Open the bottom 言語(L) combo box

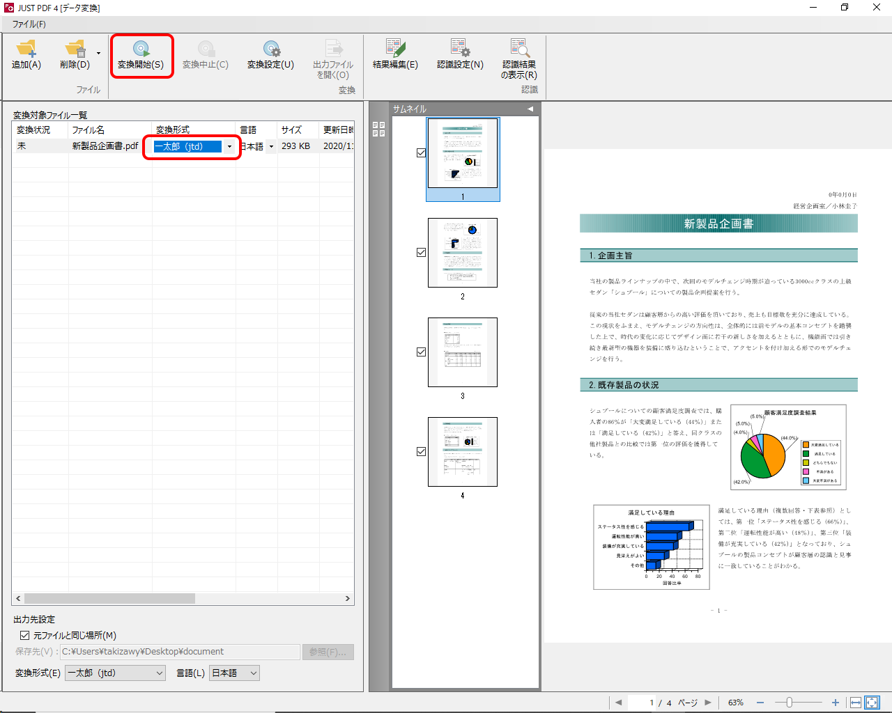click(x=234, y=673)
